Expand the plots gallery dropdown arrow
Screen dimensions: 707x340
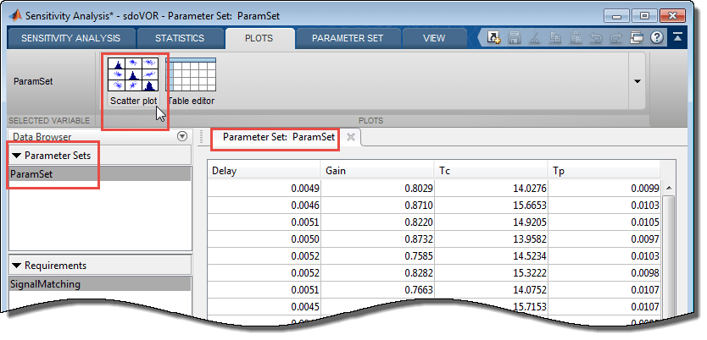(637, 81)
